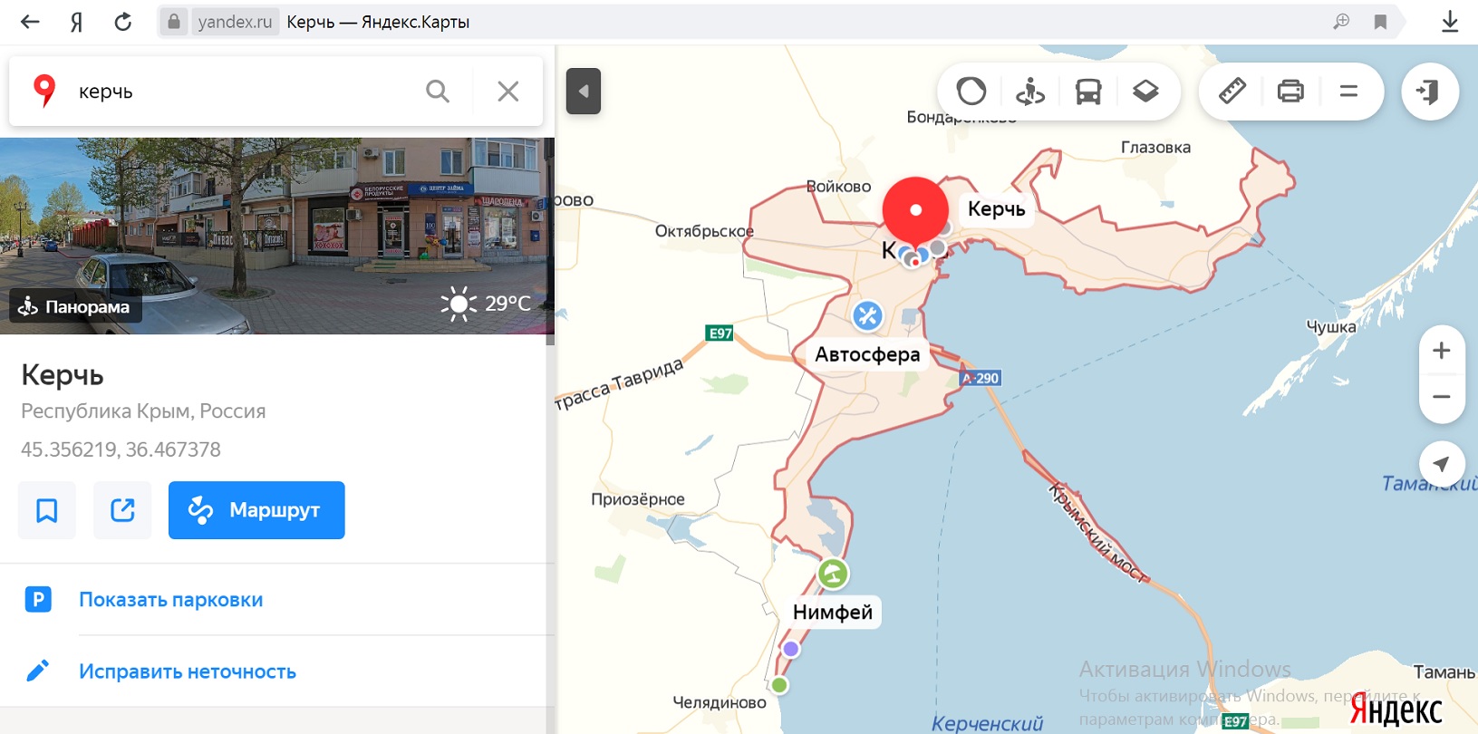Open the browser downloads
Viewport: 1478px width, 734px height.
tap(1450, 22)
